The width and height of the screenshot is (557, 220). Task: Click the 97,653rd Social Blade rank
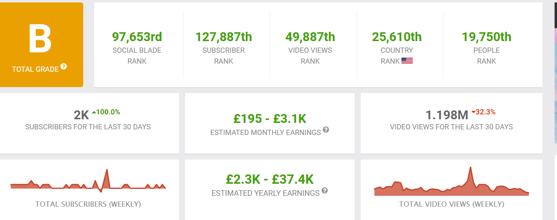pyautogui.click(x=137, y=37)
